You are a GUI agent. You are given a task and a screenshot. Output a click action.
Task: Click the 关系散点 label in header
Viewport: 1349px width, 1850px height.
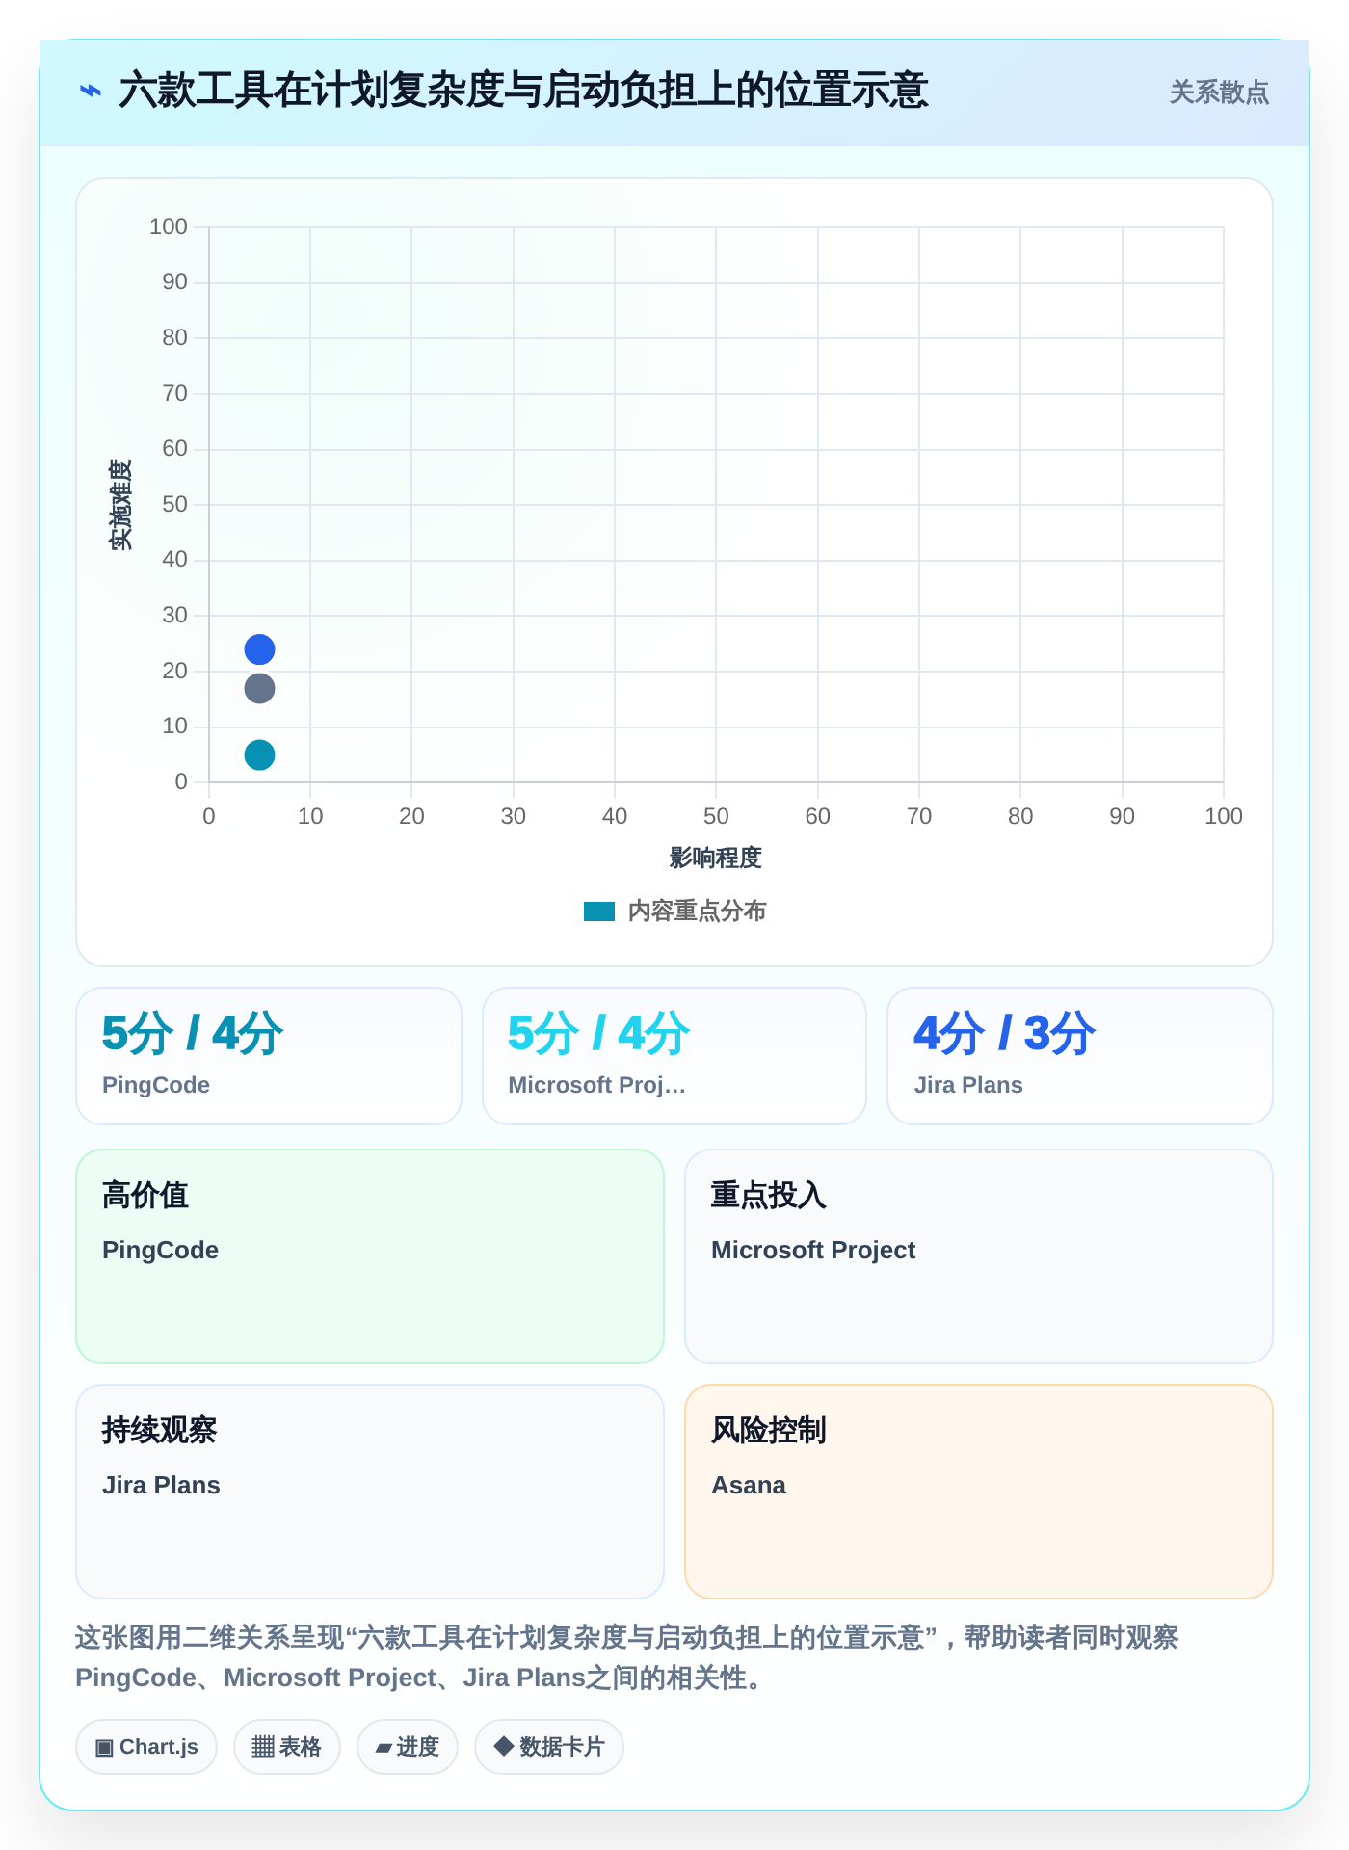pyautogui.click(x=1219, y=92)
